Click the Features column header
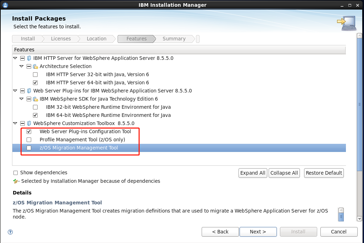The height and width of the screenshot is (243, 364). coord(179,50)
